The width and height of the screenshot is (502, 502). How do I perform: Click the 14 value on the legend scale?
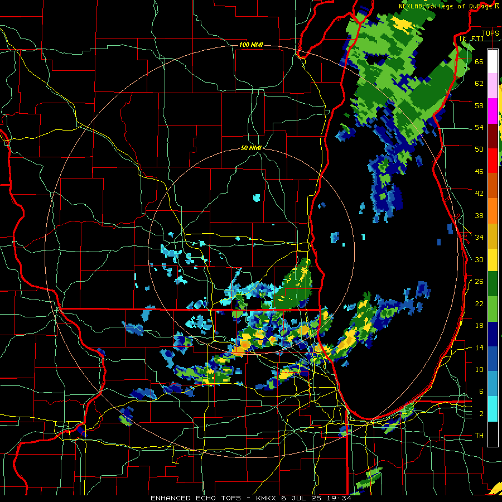click(479, 348)
